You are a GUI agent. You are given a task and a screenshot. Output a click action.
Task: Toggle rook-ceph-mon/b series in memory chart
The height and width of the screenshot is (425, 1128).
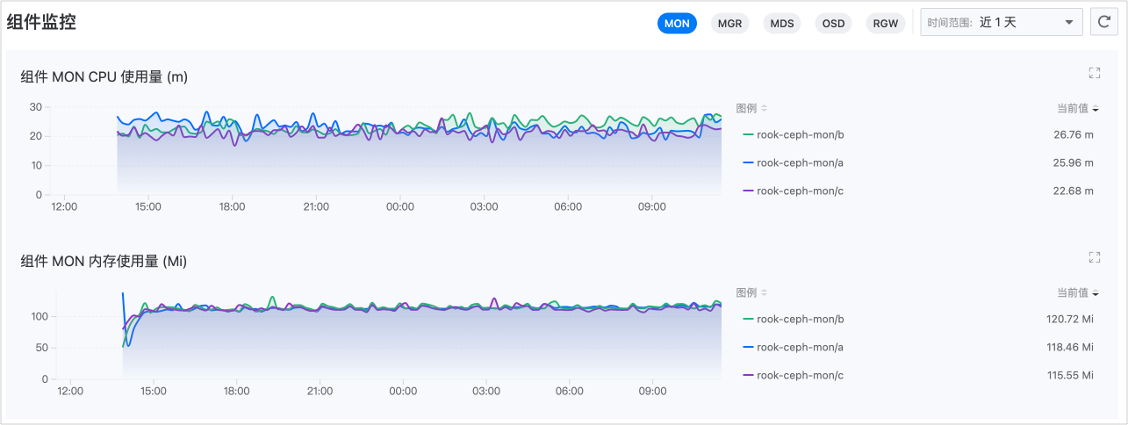[x=800, y=319]
